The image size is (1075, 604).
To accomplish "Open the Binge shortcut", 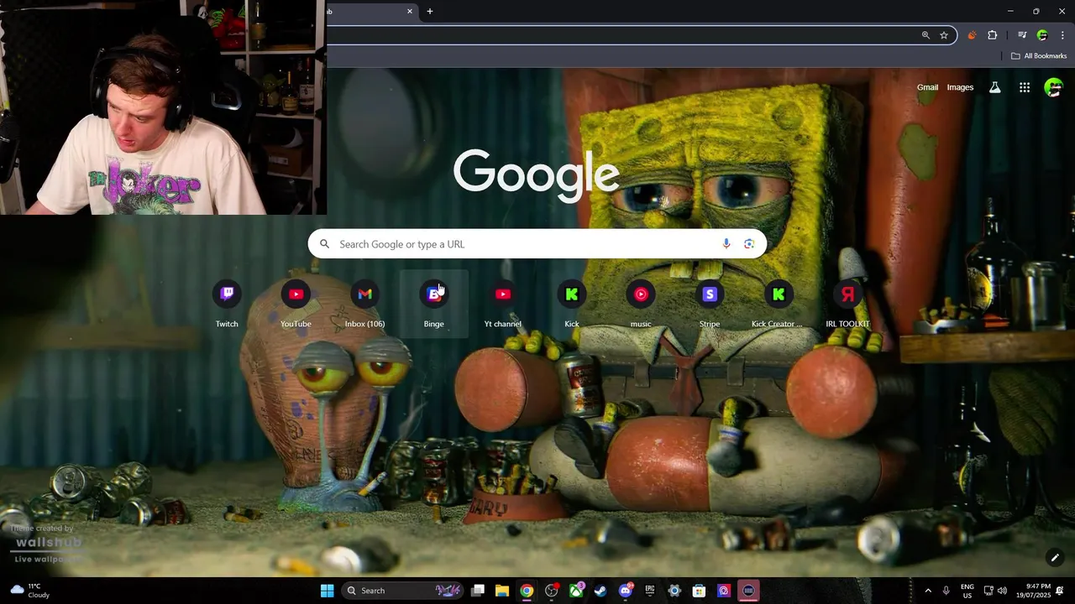I will tap(433, 305).
